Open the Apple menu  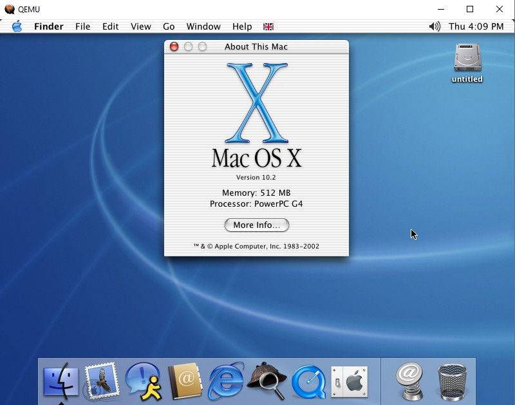(x=17, y=26)
